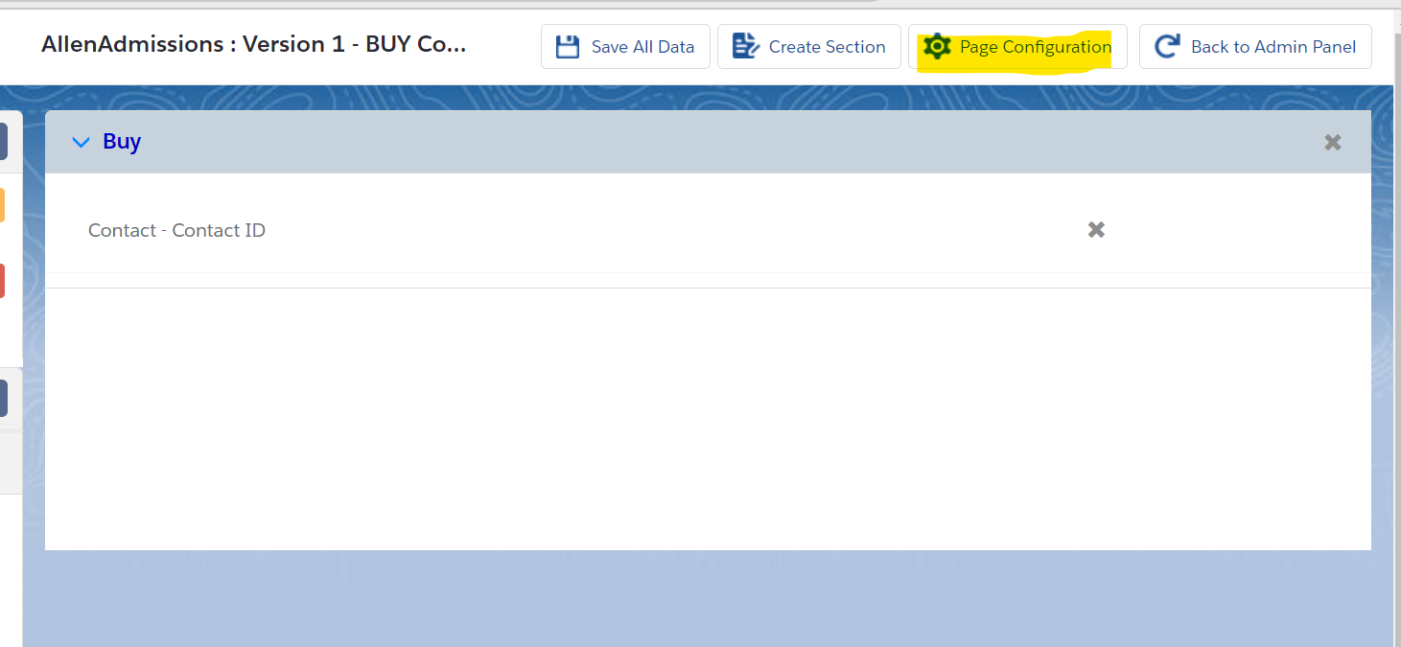1401x647 pixels.
Task: Select the Contact - Contact ID field label
Action: click(176, 231)
